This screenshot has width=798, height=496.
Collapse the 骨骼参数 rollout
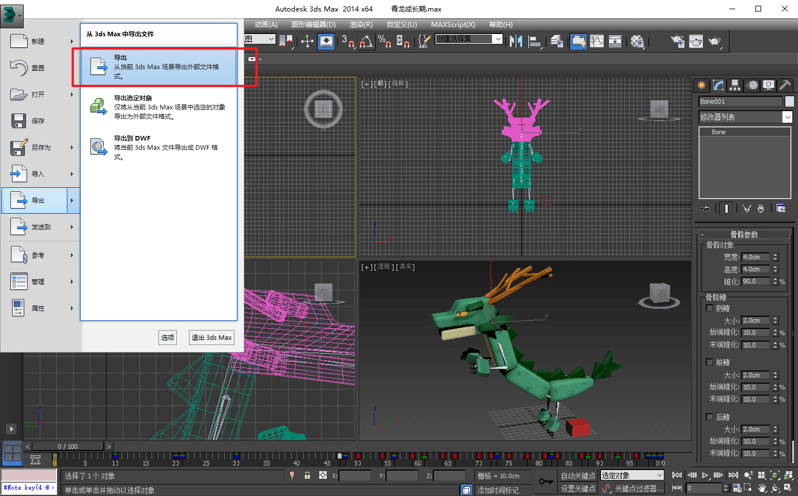(x=744, y=234)
